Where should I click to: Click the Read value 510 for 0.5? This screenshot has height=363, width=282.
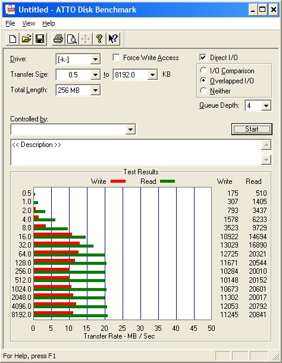coord(261,193)
